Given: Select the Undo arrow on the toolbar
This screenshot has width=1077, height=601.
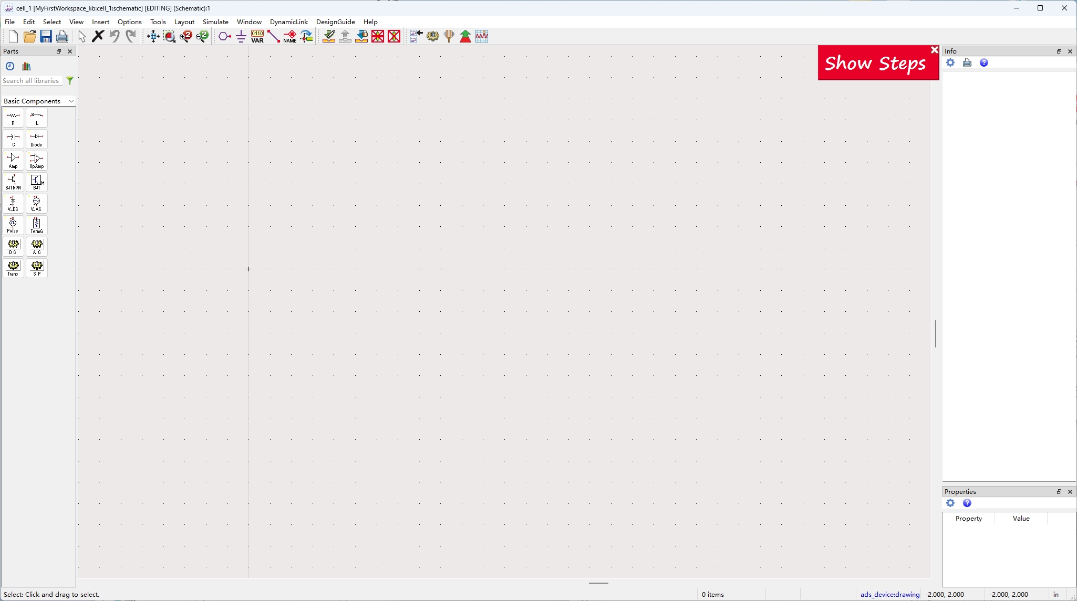Looking at the screenshot, I should (x=115, y=36).
